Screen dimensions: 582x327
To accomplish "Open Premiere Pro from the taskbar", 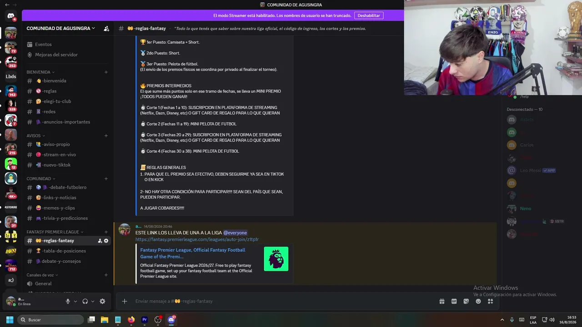I will 145,320.
